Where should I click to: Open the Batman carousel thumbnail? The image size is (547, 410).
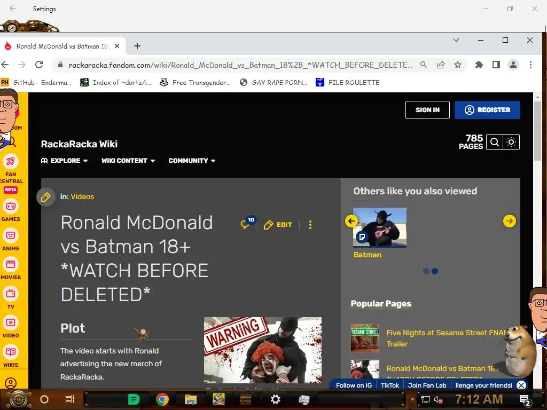coord(380,227)
